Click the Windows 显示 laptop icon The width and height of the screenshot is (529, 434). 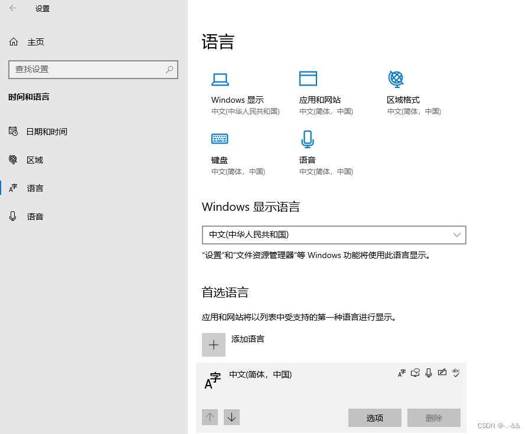220,80
